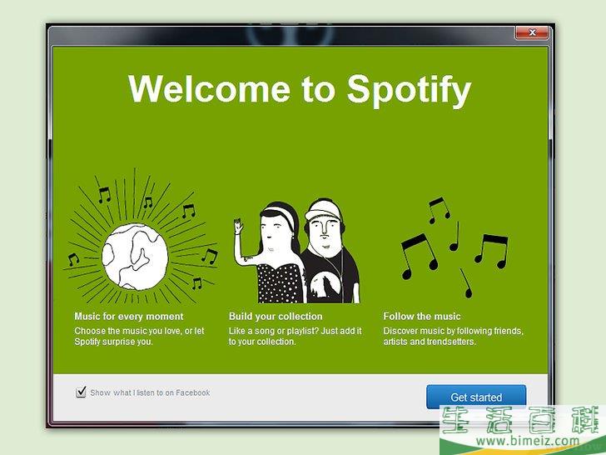Click the Build your collection title
The height and width of the screenshot is (455, 606).
(276, 316)
